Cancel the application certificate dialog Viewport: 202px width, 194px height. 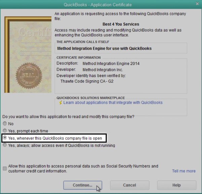tap(130, 185)
